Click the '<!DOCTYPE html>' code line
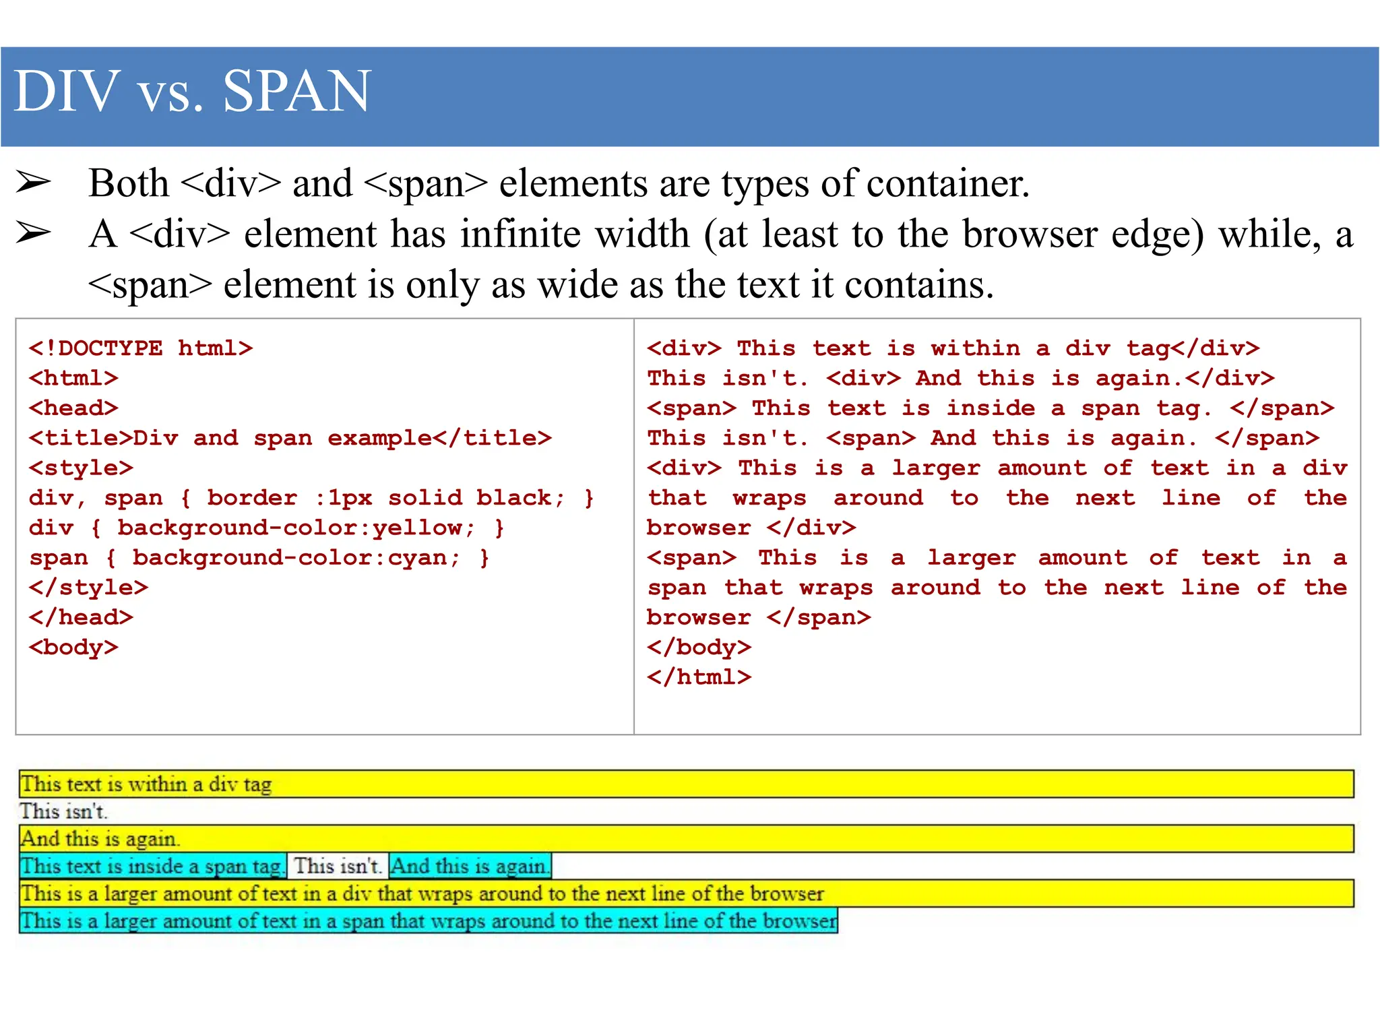The image size is (1380, 1035). pos(140,348)
